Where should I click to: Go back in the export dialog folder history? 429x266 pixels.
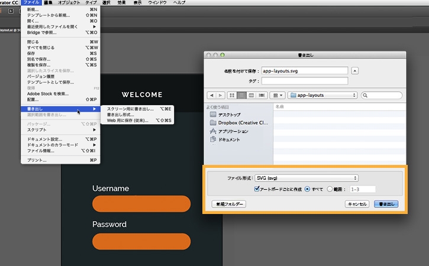(x=211, y=95)
